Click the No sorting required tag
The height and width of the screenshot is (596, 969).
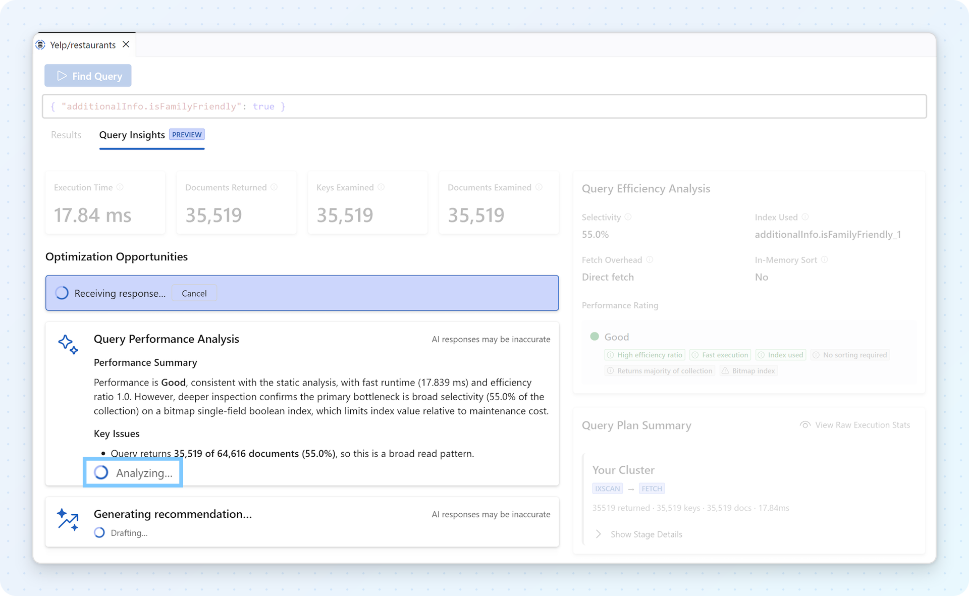point(850,355)
